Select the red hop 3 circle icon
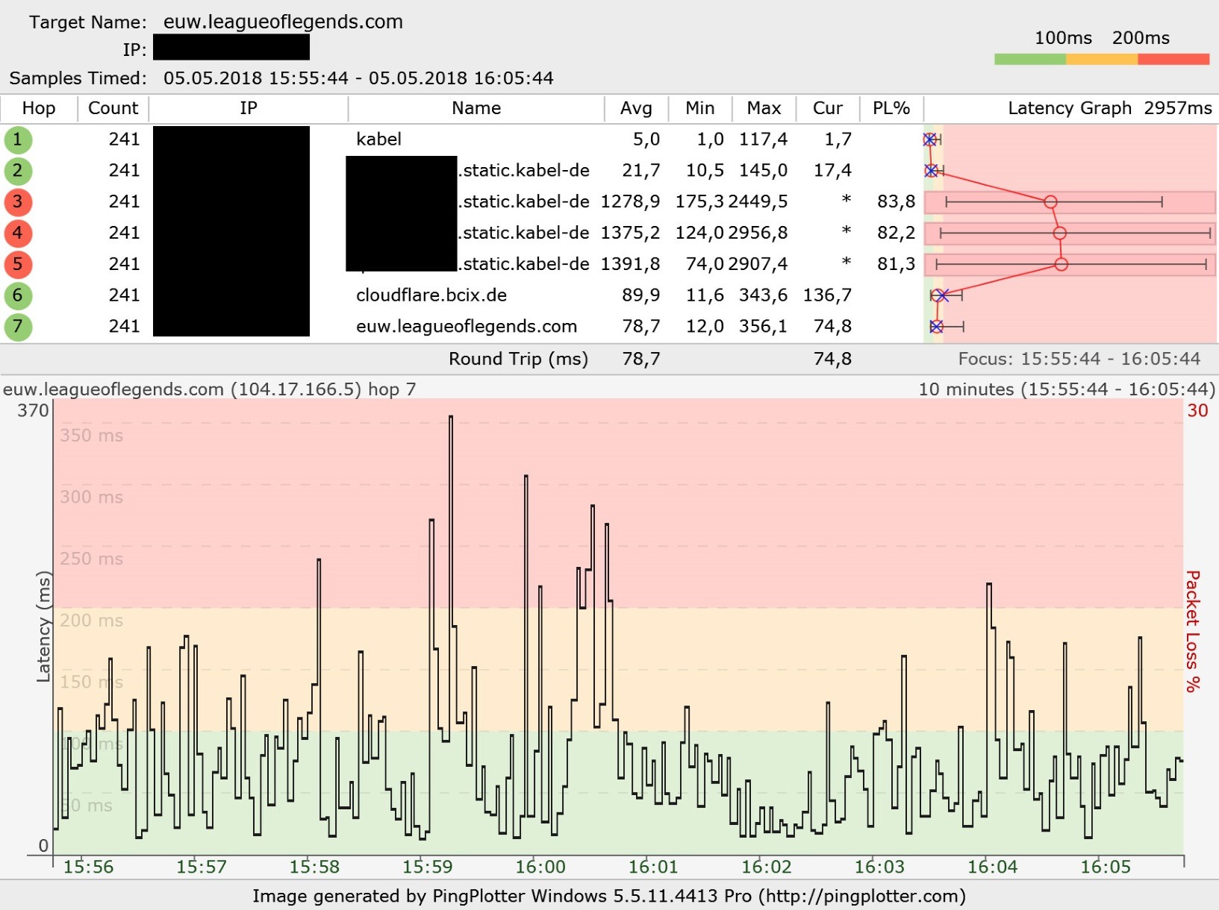Viewport: 1219px width, 910px height. pos(18,202)
